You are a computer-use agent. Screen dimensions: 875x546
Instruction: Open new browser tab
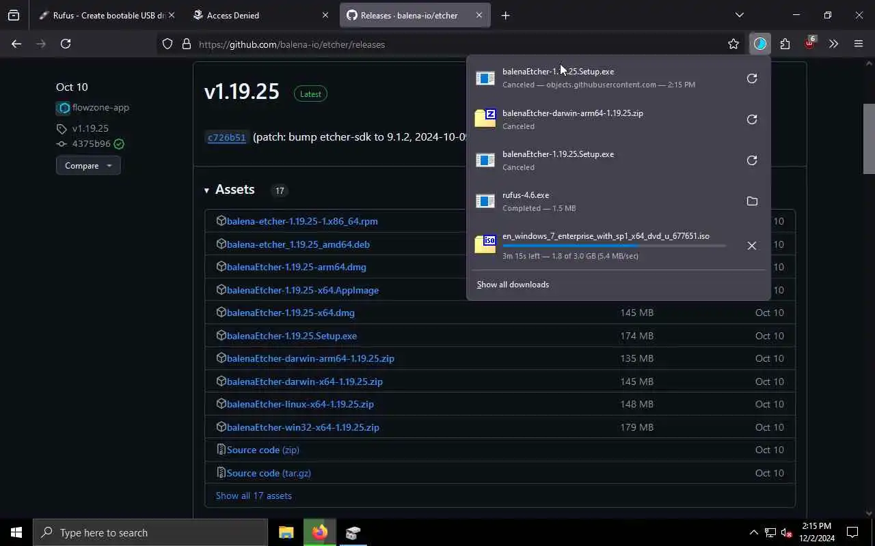(505, 15)
